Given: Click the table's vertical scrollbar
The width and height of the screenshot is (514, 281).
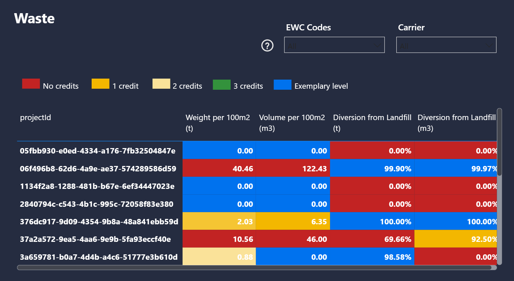Looking at the screenshot, I should click(499, 142).
